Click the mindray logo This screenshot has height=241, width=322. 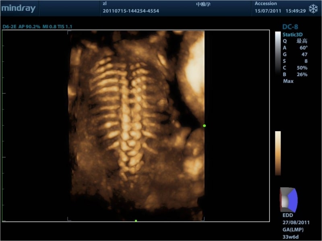click(19, 8)
